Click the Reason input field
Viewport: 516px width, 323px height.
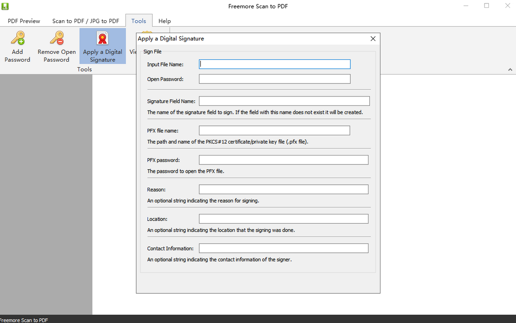coord(284,189)
